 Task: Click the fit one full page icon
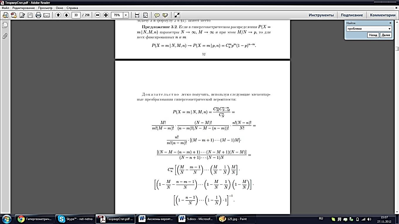click(x=145, y=15)
